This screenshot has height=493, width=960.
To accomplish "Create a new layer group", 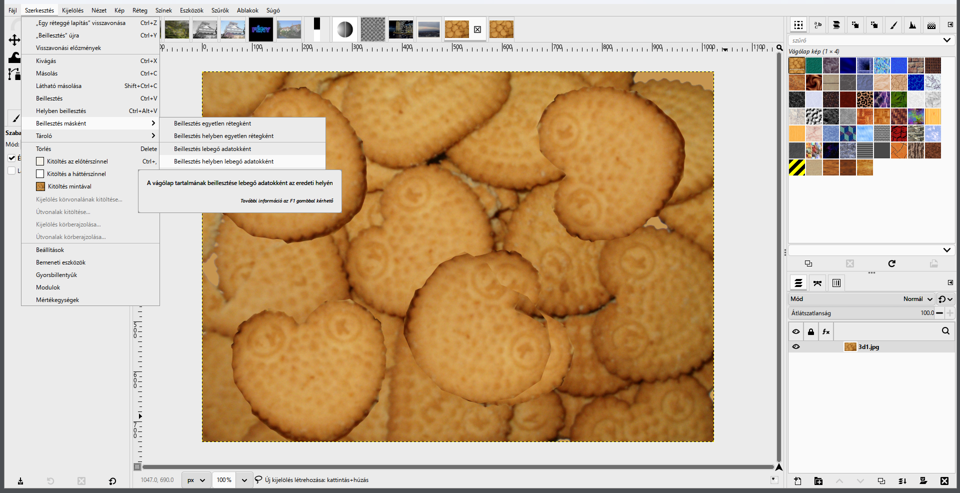I will click(x=818, y=481).
